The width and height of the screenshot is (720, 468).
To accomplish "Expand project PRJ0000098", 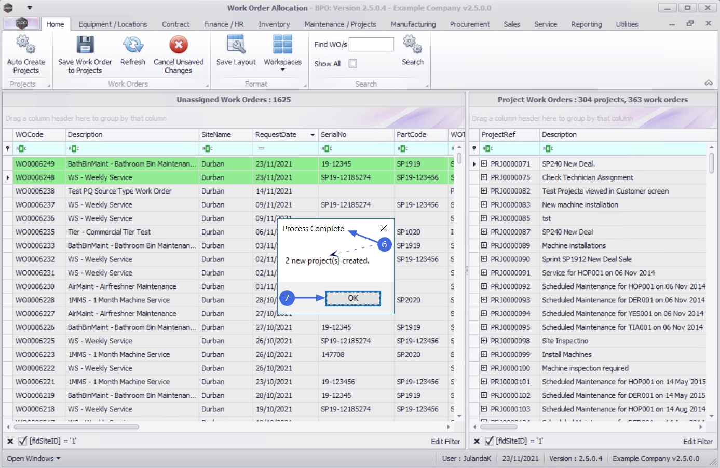I will pos(484,341).
